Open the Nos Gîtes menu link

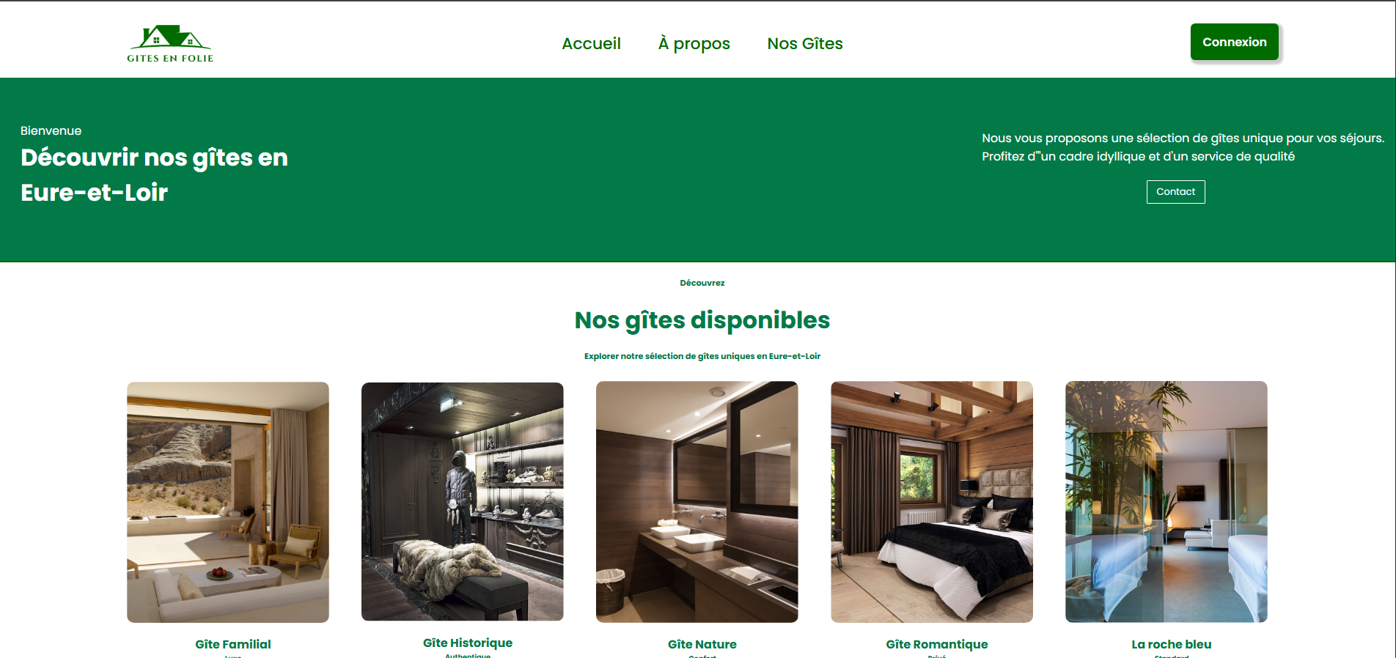tap(805, 44)
